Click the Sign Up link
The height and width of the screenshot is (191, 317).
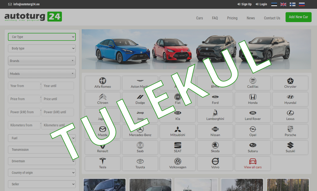(x=244, y=4)
